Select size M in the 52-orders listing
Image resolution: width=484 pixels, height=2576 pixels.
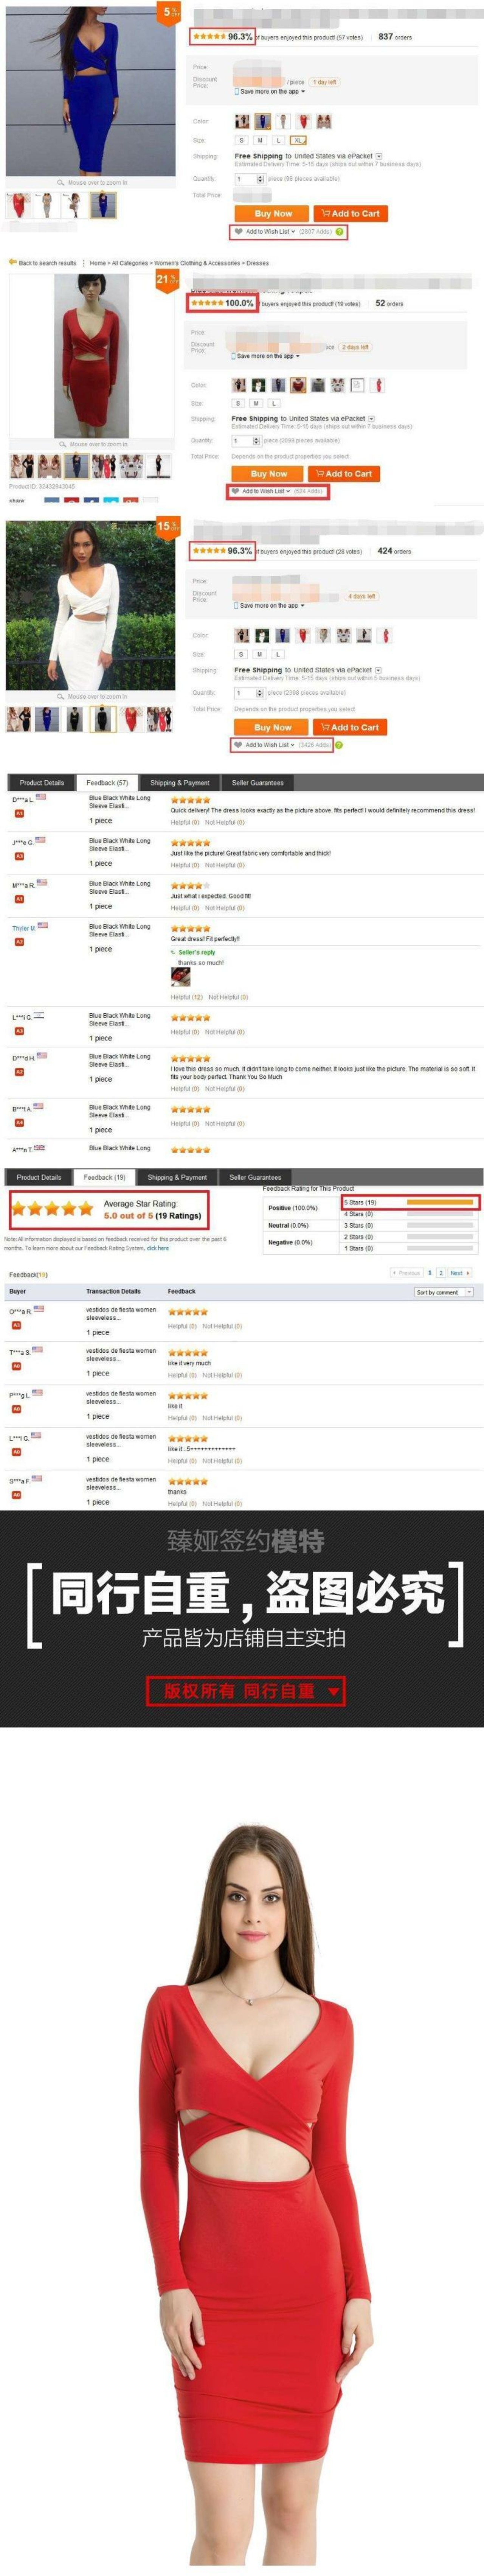coord(256,403)
